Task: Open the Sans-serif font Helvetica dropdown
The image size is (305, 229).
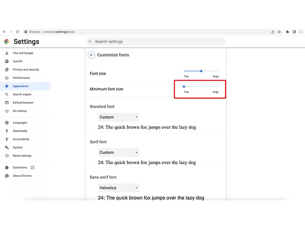Action: pos(119,188)
